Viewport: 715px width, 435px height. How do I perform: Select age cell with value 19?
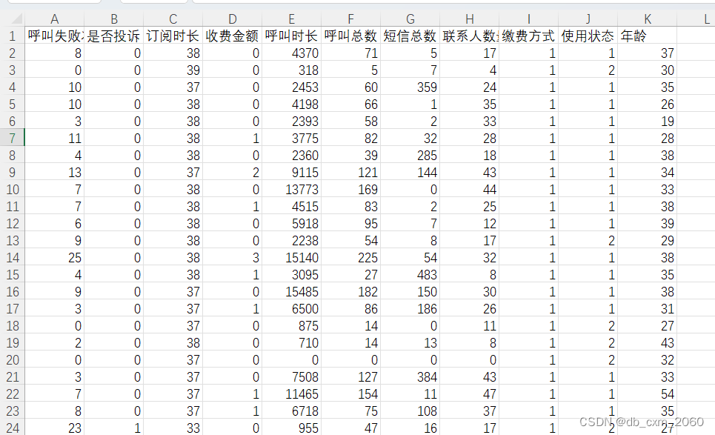647,122
